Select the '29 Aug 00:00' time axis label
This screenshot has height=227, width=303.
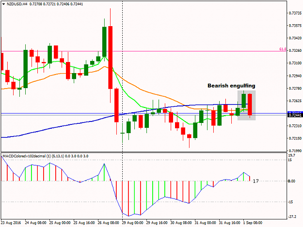click(x=132, y=223)
